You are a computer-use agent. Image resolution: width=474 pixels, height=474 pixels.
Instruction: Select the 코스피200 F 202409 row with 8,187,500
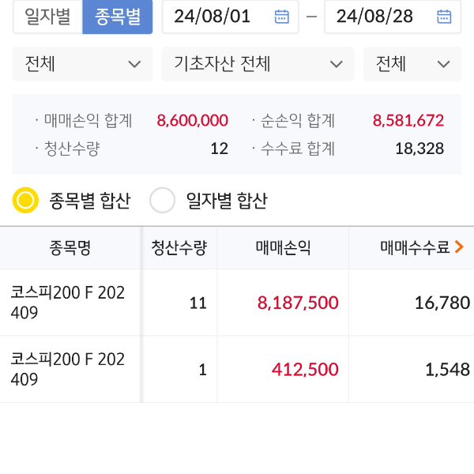(x=237, y=303)
